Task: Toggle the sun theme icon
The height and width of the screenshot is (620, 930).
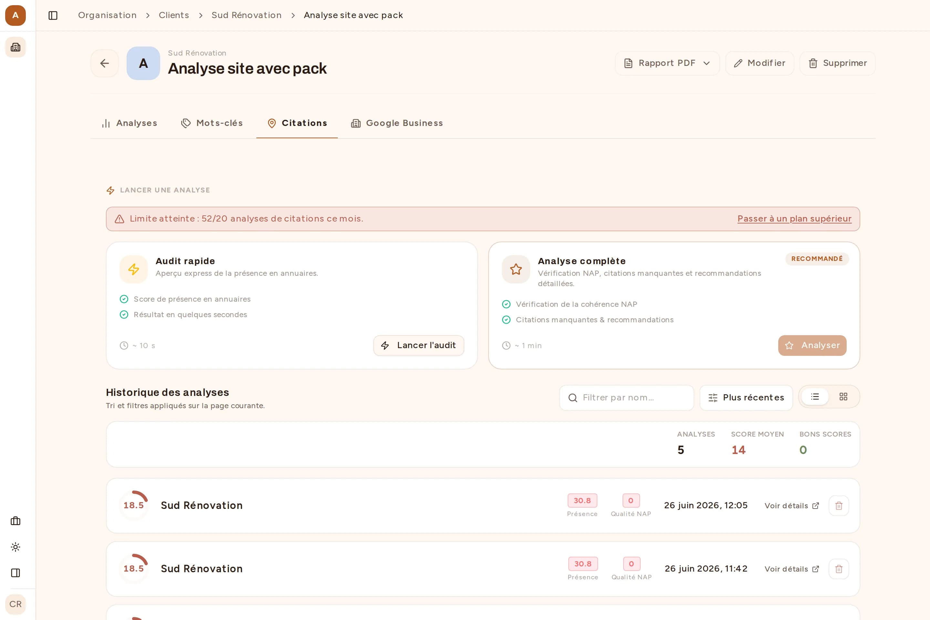Action: 15,547
